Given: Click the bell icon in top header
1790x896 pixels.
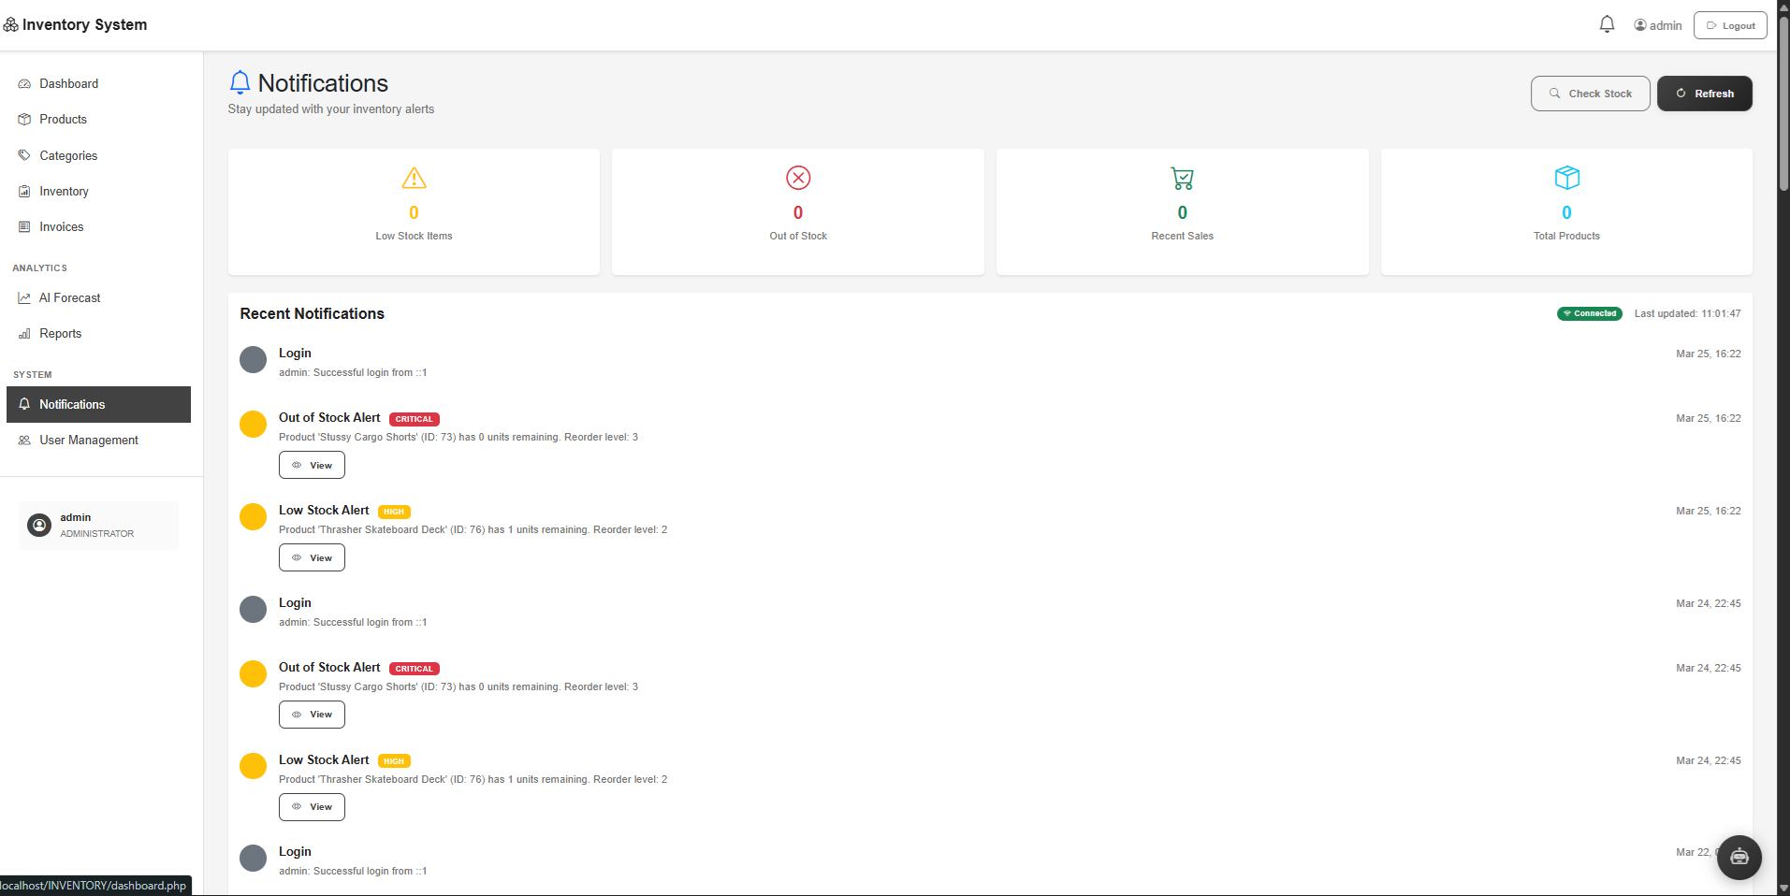Looking at the screenshot, I should tap(1607, 25).
